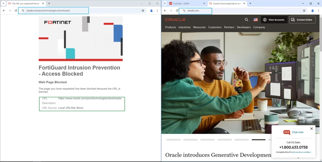
Task: Open a new tab in left browser window
Action: point(49,3)
